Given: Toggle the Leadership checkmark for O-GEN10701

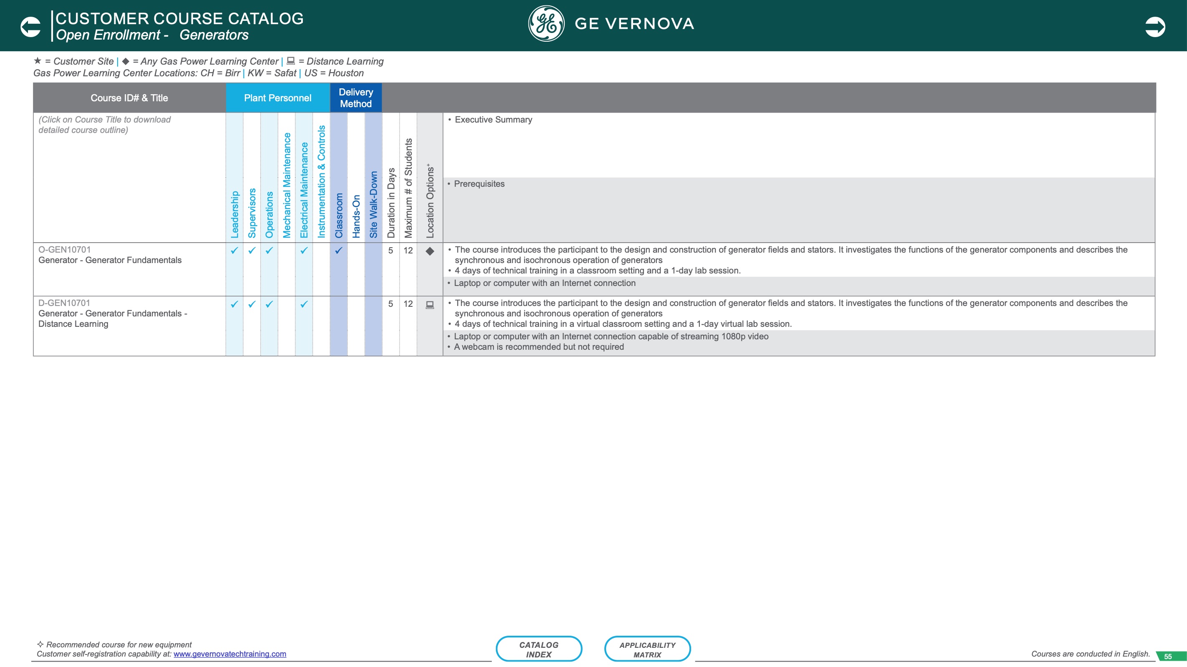Looking at the screenshot, I should pyautogui.click(x=234, y=251).
